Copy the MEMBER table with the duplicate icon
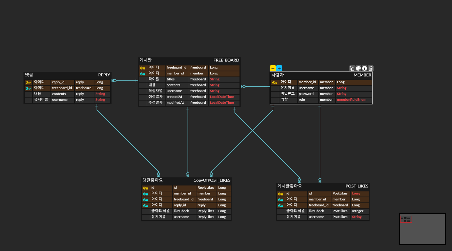452x251 pixels. click(x=352, y=68)
